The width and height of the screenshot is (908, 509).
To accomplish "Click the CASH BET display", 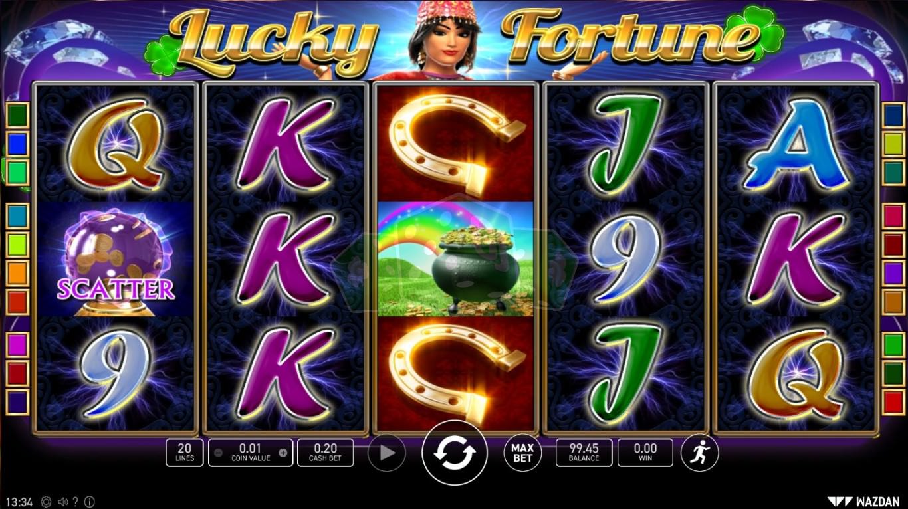I will (325, 453).
